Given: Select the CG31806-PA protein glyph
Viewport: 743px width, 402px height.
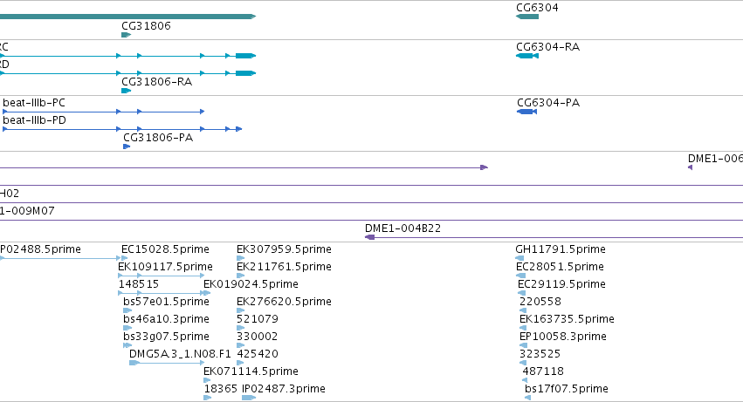Looking at the screenshot, I should [x=127, y=146].
